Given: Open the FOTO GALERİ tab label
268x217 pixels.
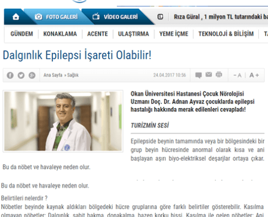Looking at the screenshot, I should tap(62, 17).
